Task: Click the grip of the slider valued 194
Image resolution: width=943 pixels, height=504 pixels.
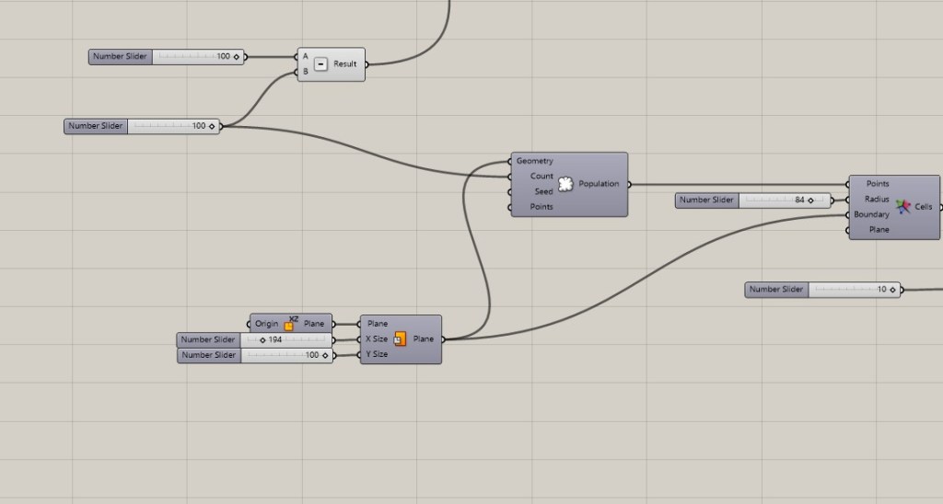Action: click(x=263, y=339)
